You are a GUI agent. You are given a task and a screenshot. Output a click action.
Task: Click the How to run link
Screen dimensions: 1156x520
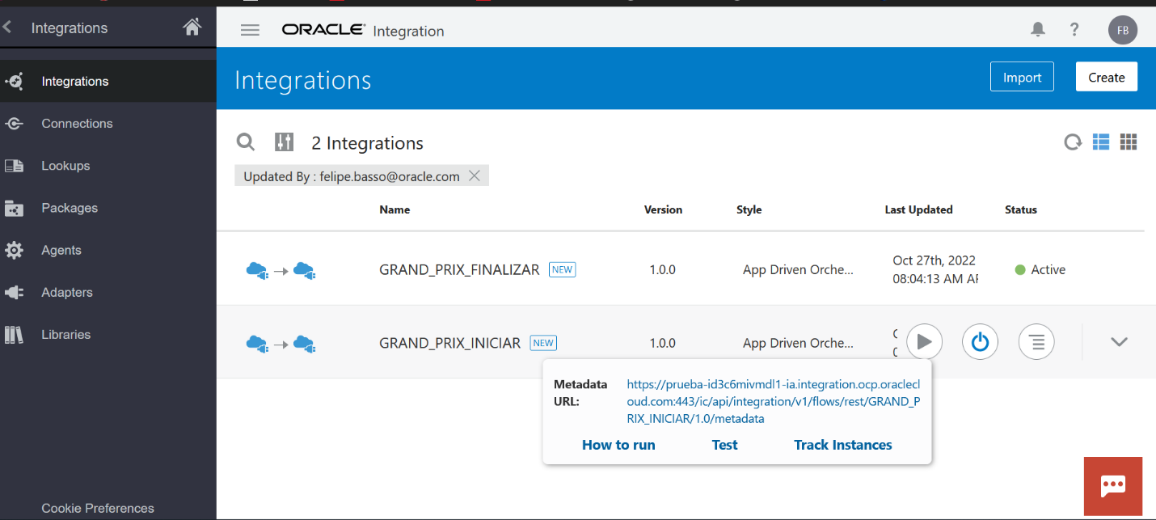point(618,445)
